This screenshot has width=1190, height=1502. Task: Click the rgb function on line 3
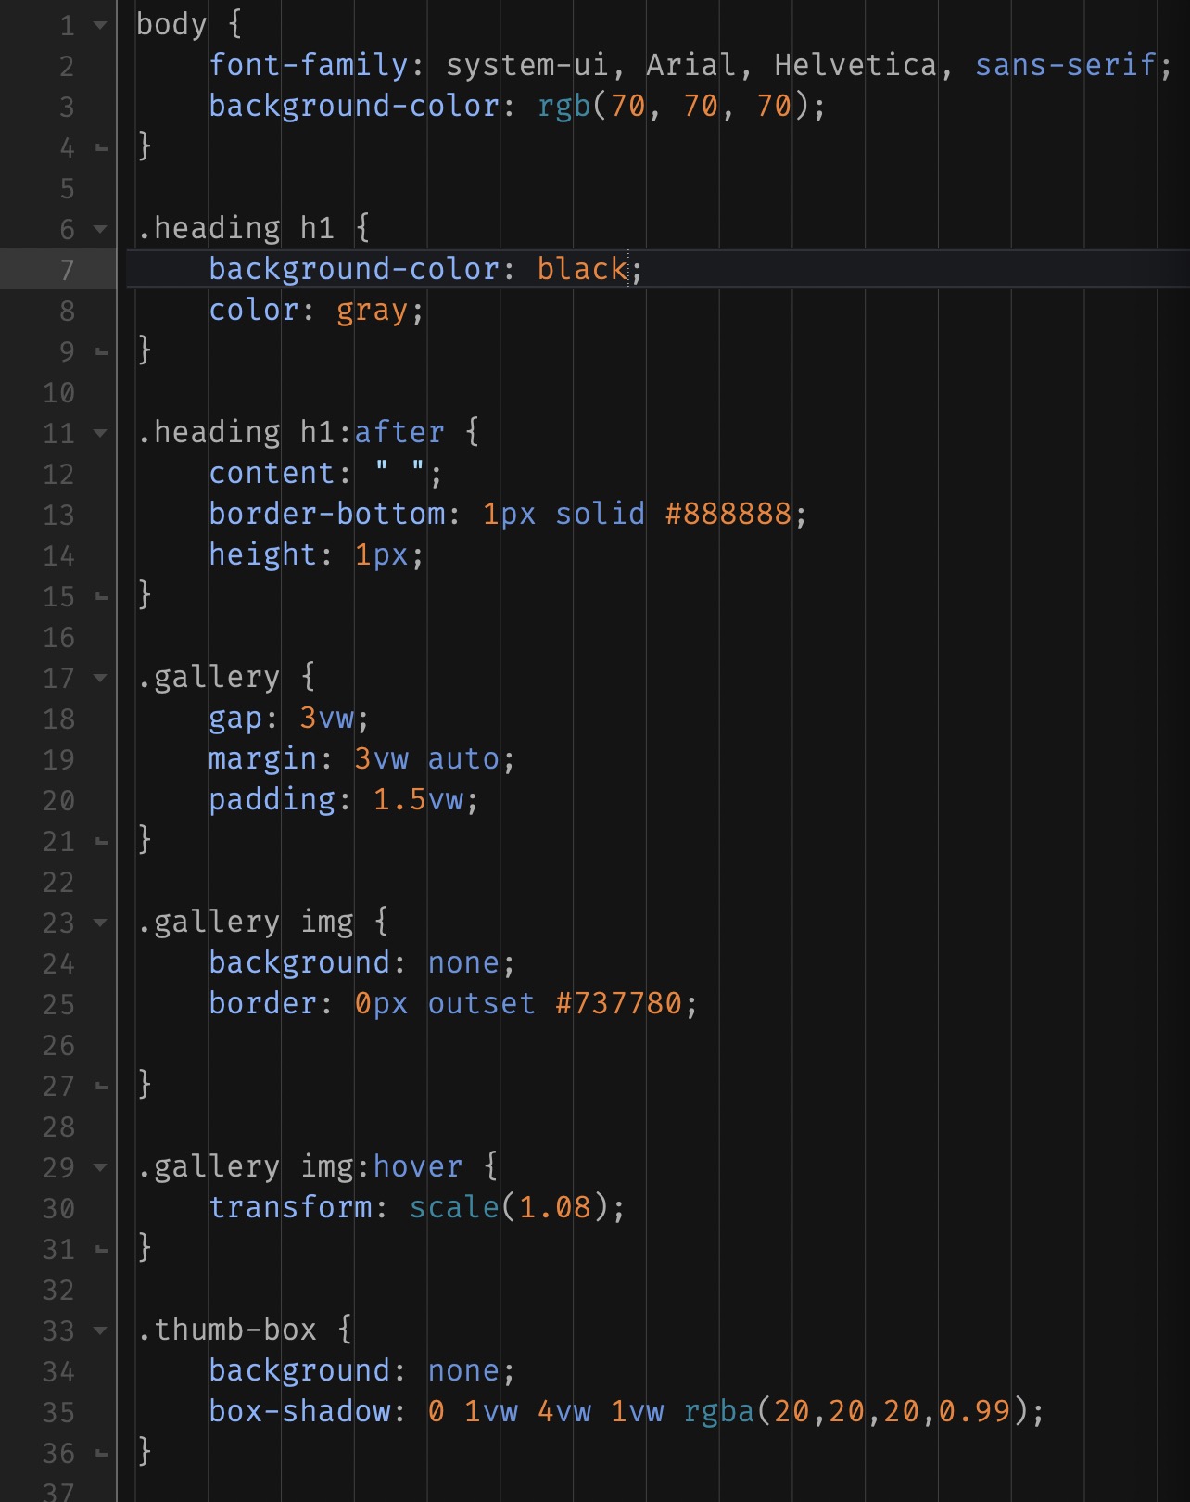[x=564, y=106]
